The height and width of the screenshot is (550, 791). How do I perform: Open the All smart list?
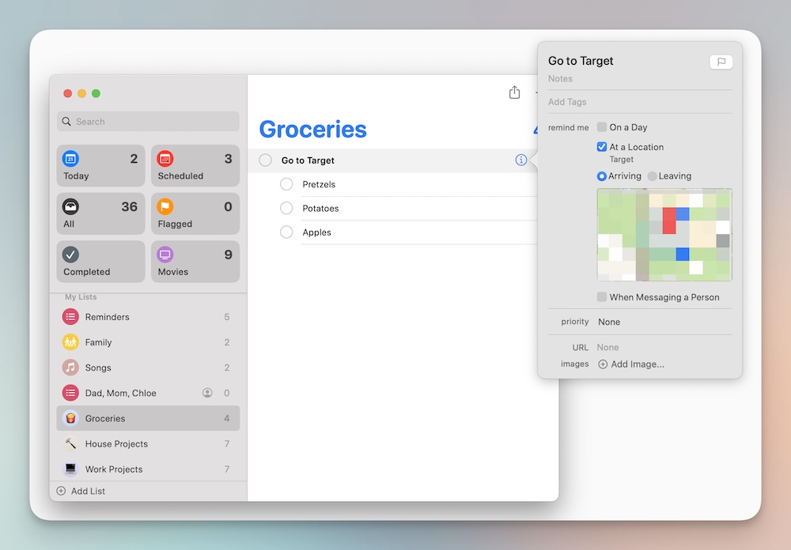[x=101, y=213]
